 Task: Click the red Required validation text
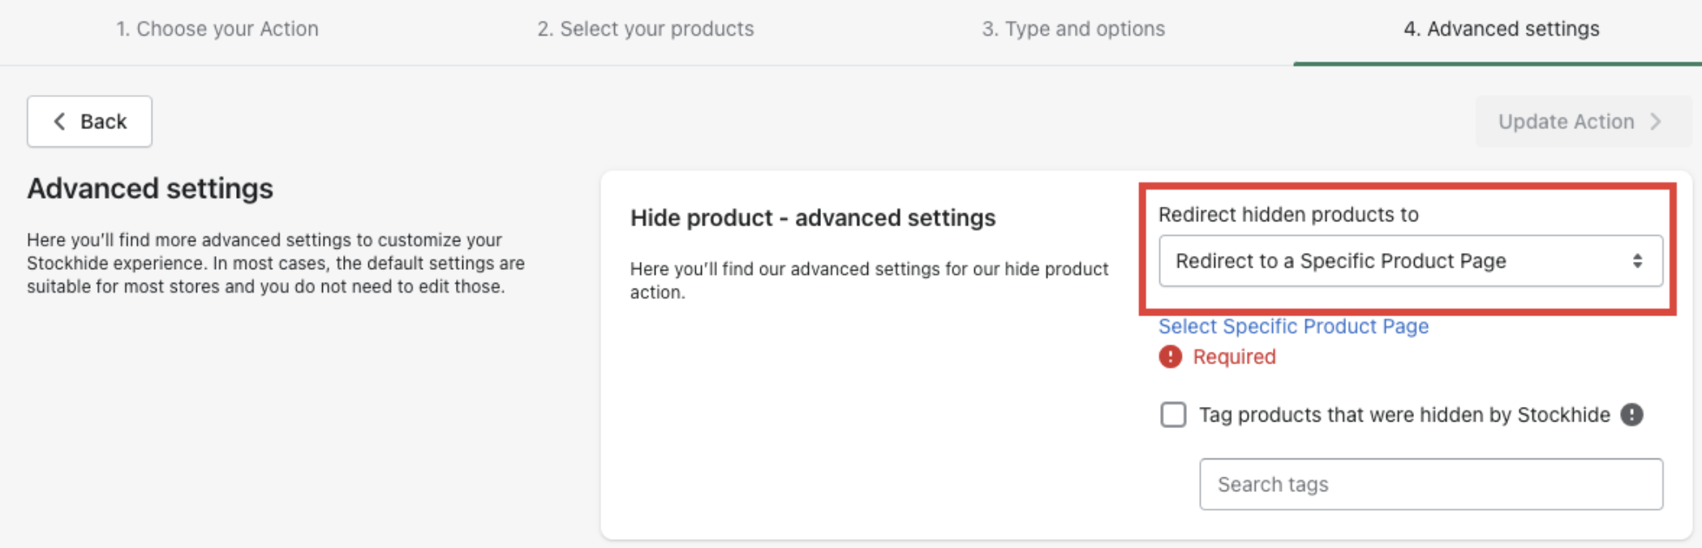coord(1234,357)
